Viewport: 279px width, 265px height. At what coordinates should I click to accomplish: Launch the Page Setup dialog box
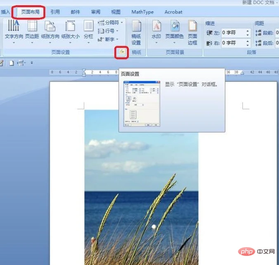122,52
